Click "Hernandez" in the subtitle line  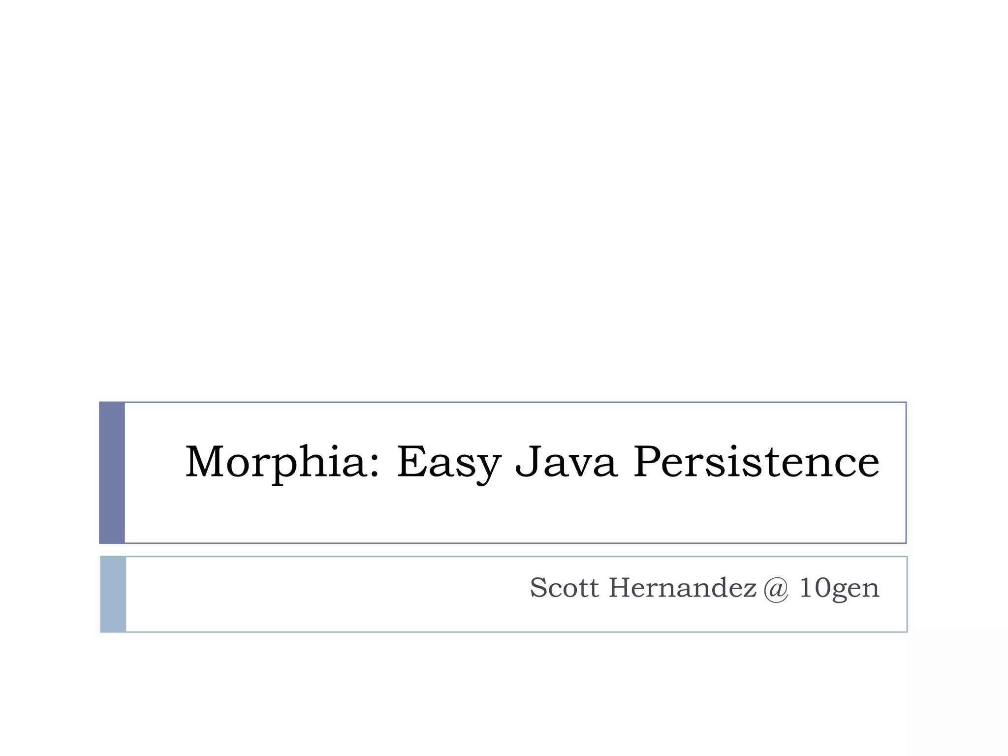(x=682, y=588)
